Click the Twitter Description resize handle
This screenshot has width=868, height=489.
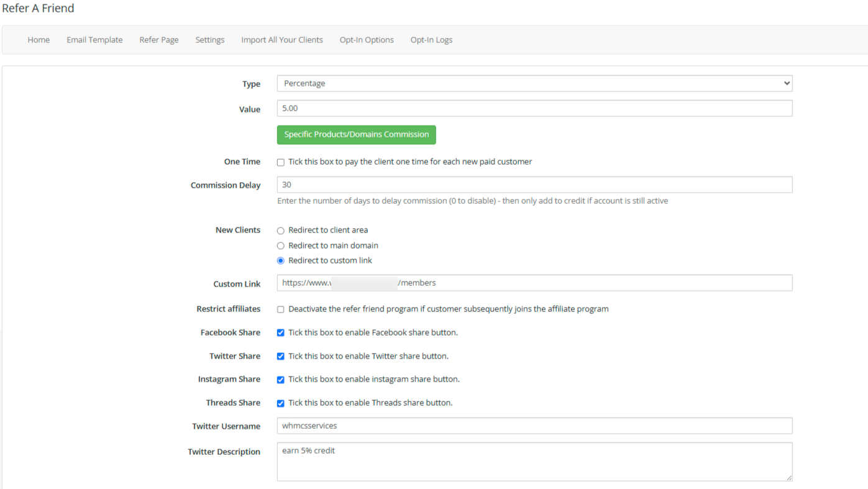coord(789,478)
